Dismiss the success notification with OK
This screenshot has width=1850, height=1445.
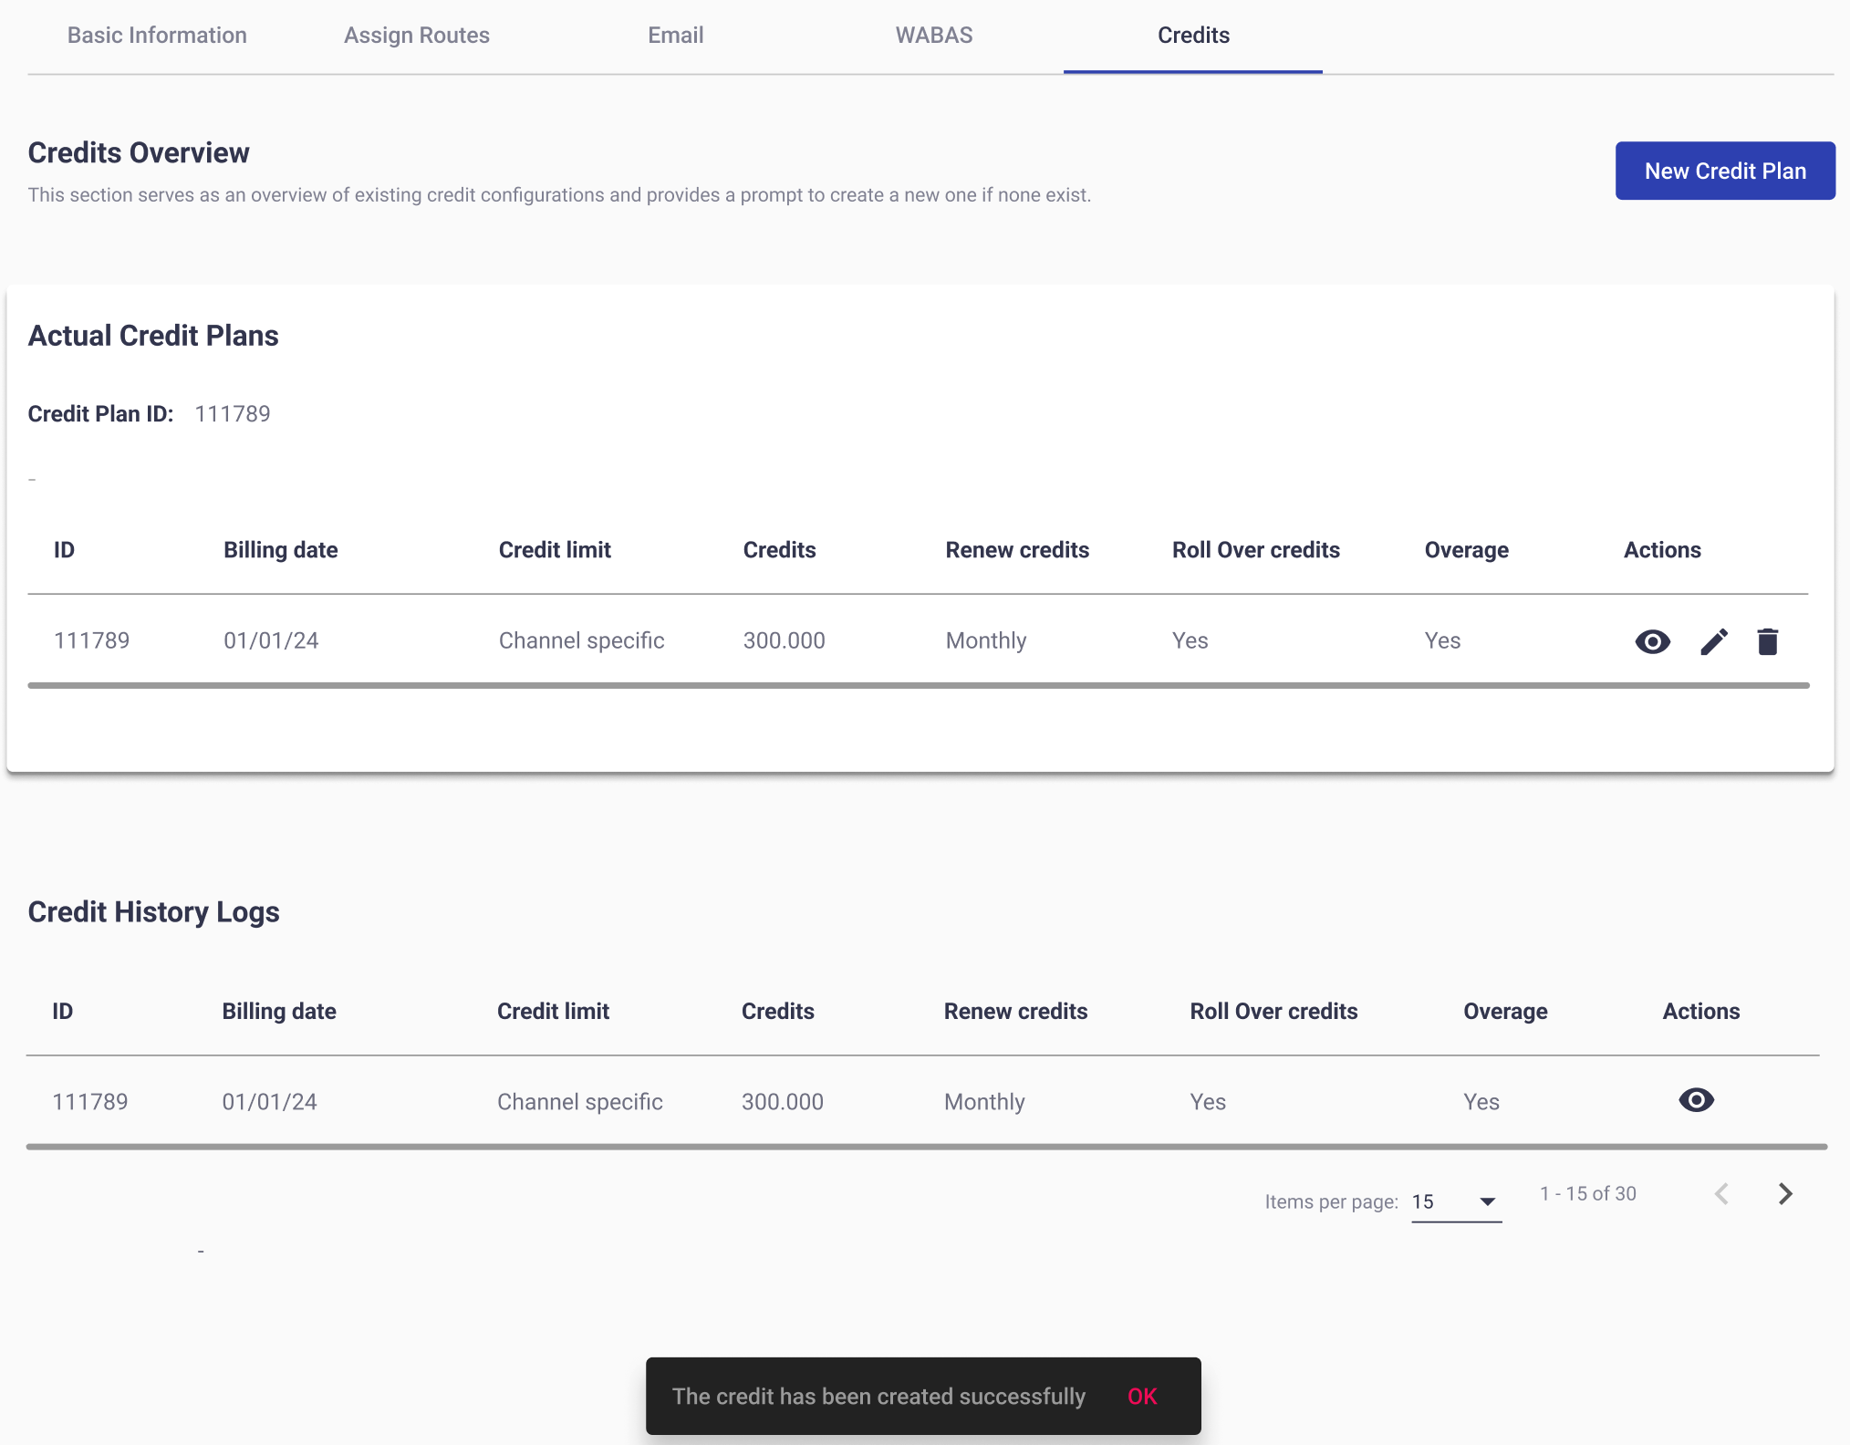(x=1142, y=1397)
